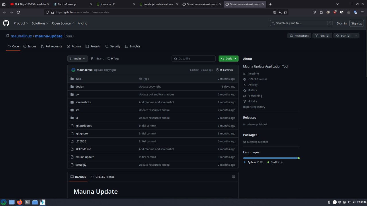This screenshot has width=367, height=206.
Task: Click the printer tray icon
Action: click(x=344, y=202)
